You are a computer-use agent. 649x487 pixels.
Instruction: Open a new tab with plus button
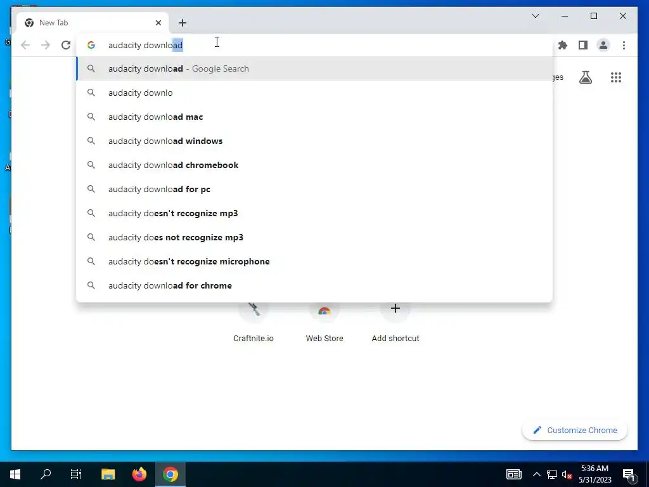[x=183, y=23]
